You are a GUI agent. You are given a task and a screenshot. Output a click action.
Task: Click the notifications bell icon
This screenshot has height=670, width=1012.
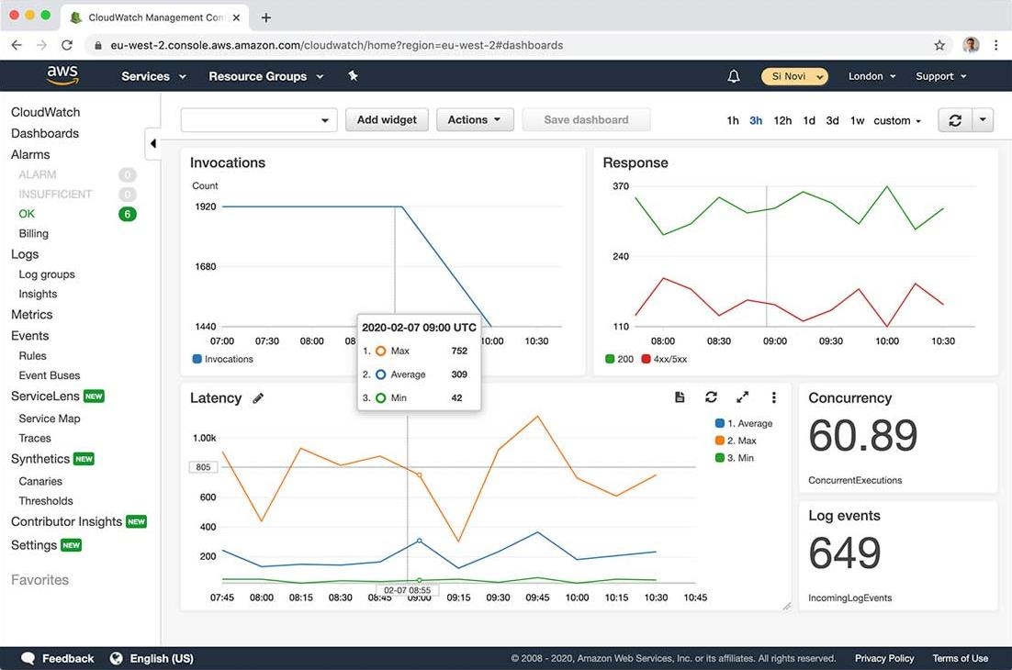[733, 76]
